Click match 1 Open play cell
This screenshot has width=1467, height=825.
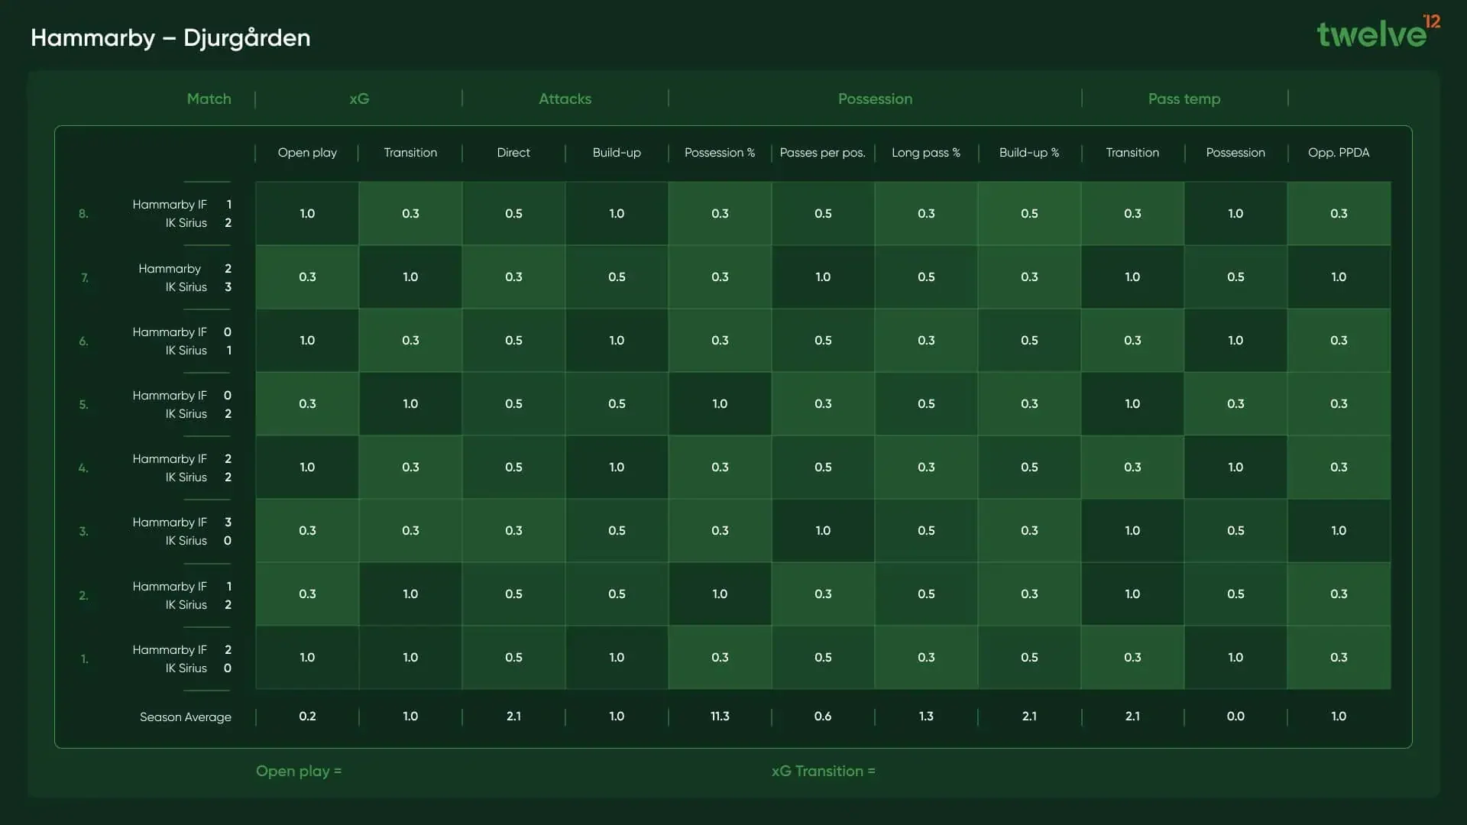307,658
